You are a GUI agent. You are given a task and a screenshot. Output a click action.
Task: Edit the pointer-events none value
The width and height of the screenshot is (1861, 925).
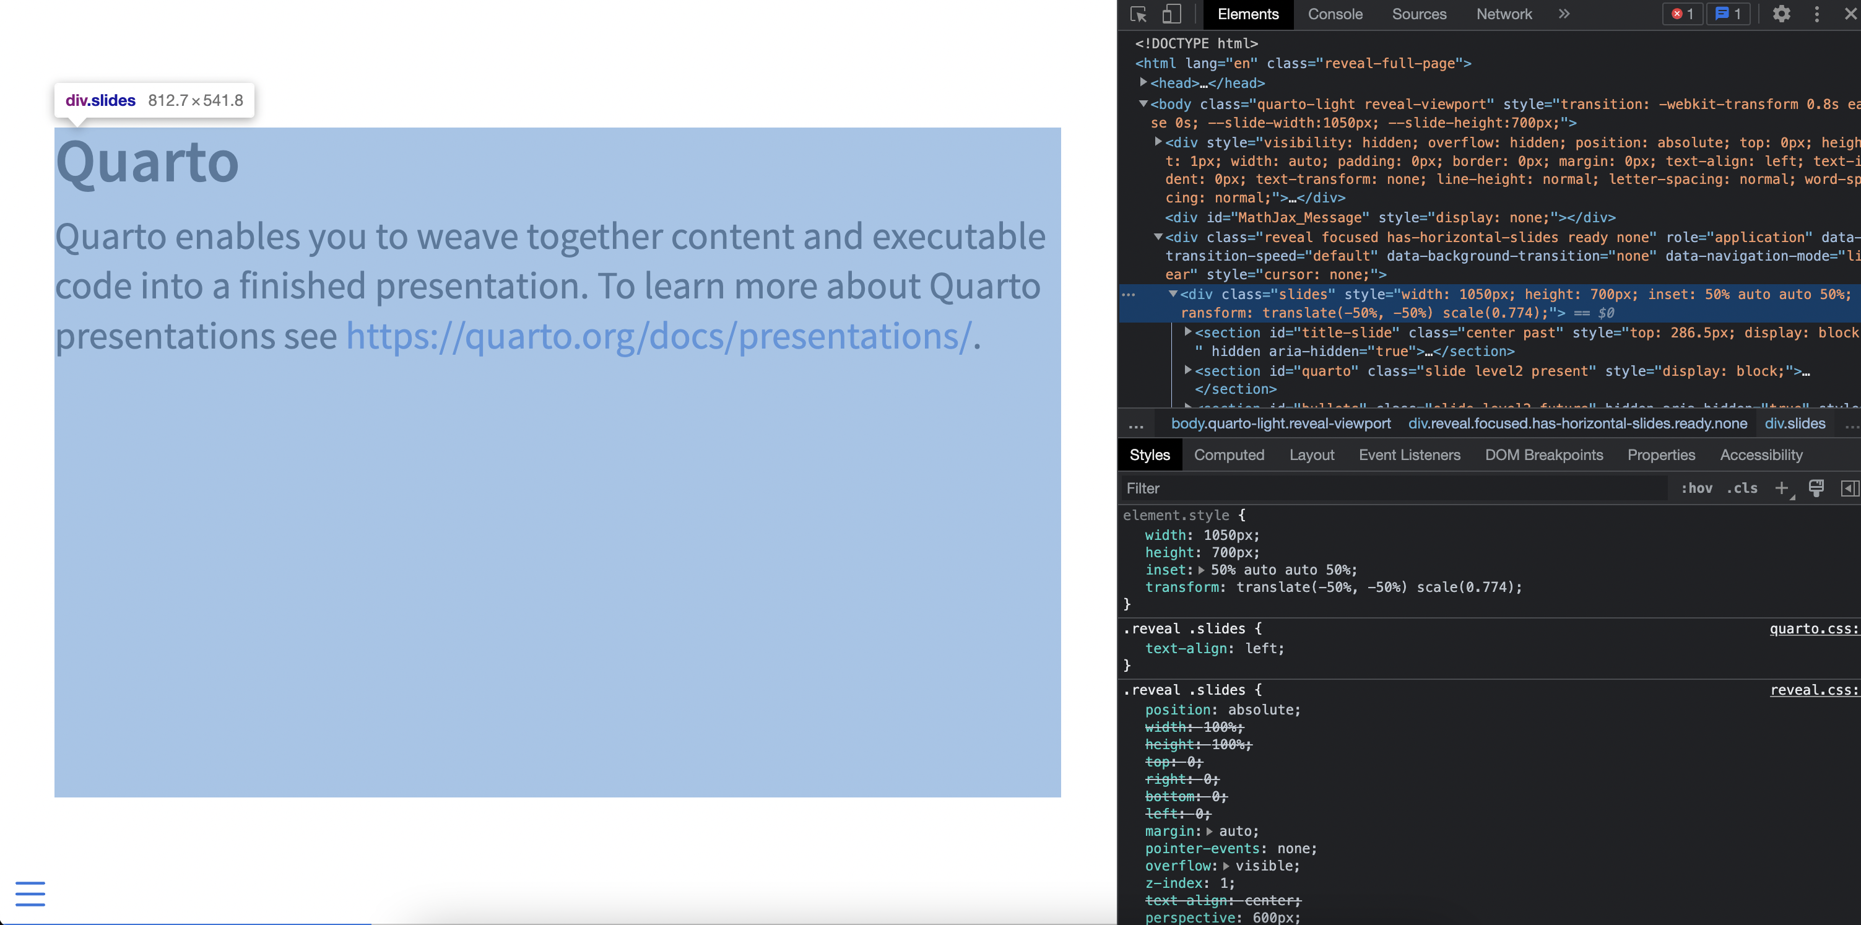click(x=1293, y=849)
